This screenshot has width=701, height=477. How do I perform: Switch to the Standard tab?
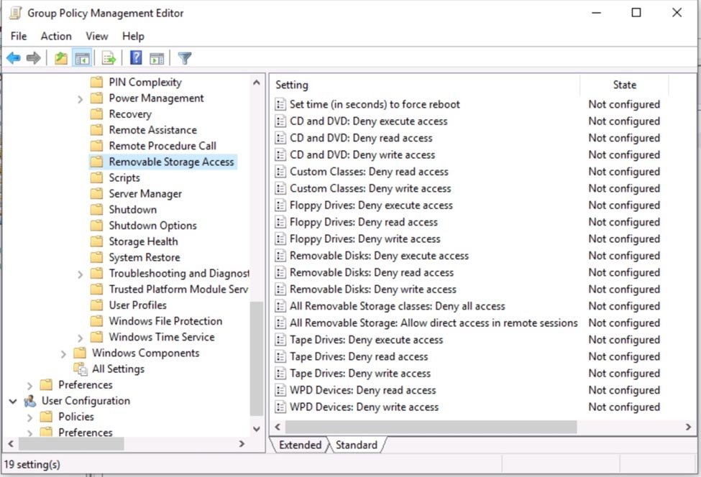357,445
